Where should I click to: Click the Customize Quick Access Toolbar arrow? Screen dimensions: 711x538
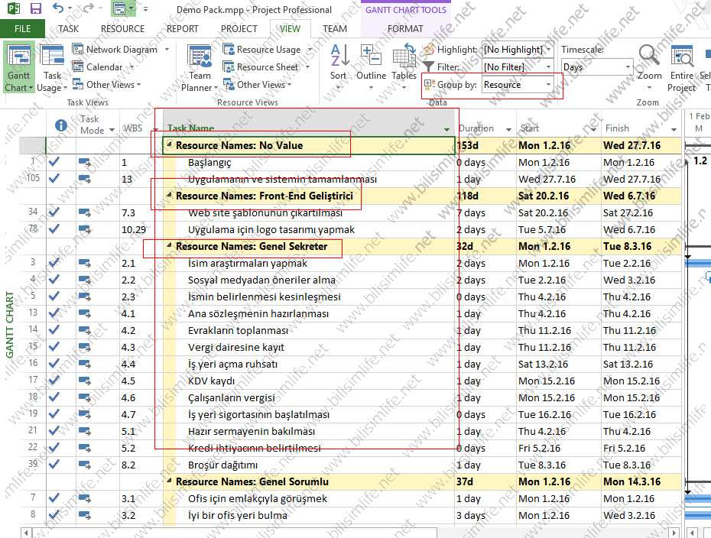point(145,8)
